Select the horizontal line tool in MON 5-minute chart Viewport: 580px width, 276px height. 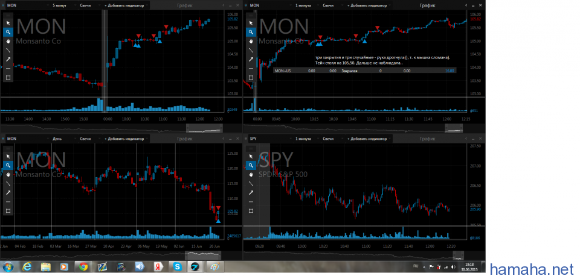[8, 68]
